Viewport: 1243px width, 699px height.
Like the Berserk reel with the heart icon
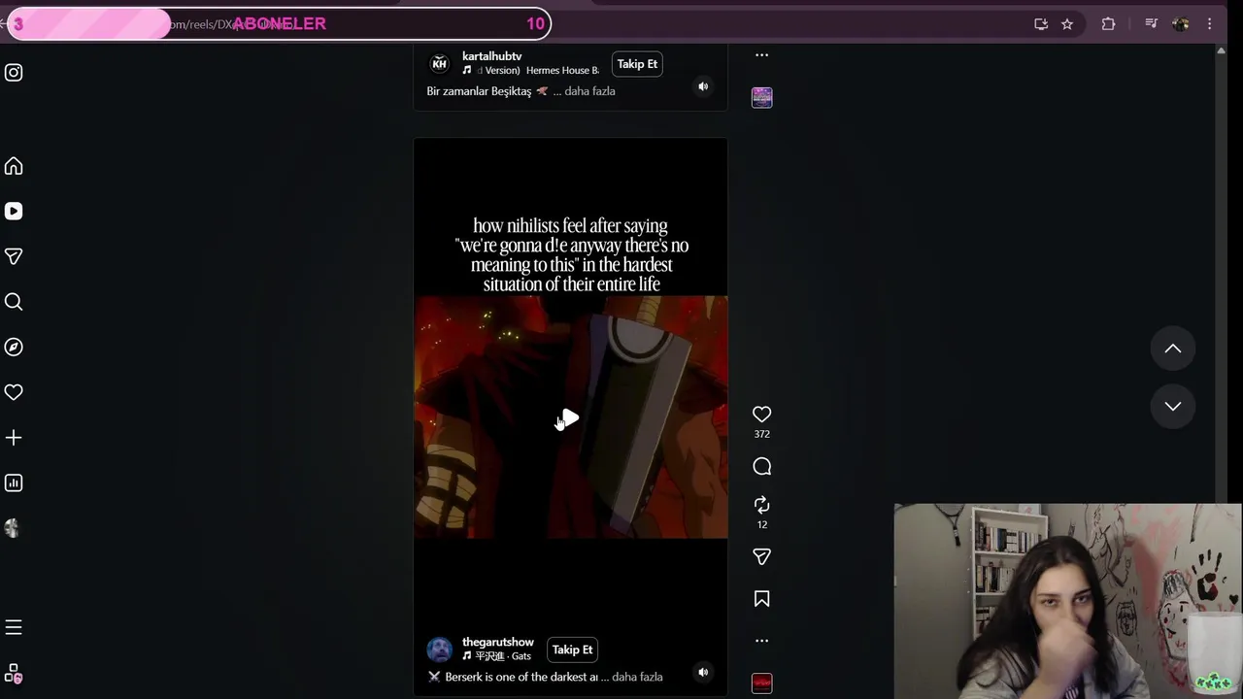[761, 415]
